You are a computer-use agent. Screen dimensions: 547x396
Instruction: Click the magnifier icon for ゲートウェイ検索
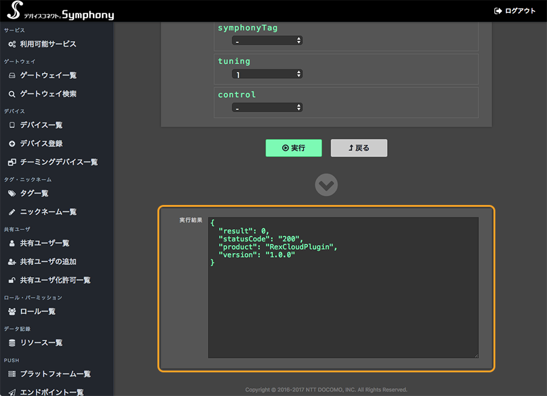click(x=12, y=94)
